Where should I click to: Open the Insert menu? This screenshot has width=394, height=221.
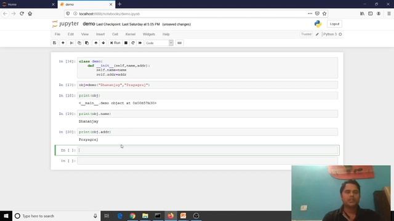(x=100, y=34)
